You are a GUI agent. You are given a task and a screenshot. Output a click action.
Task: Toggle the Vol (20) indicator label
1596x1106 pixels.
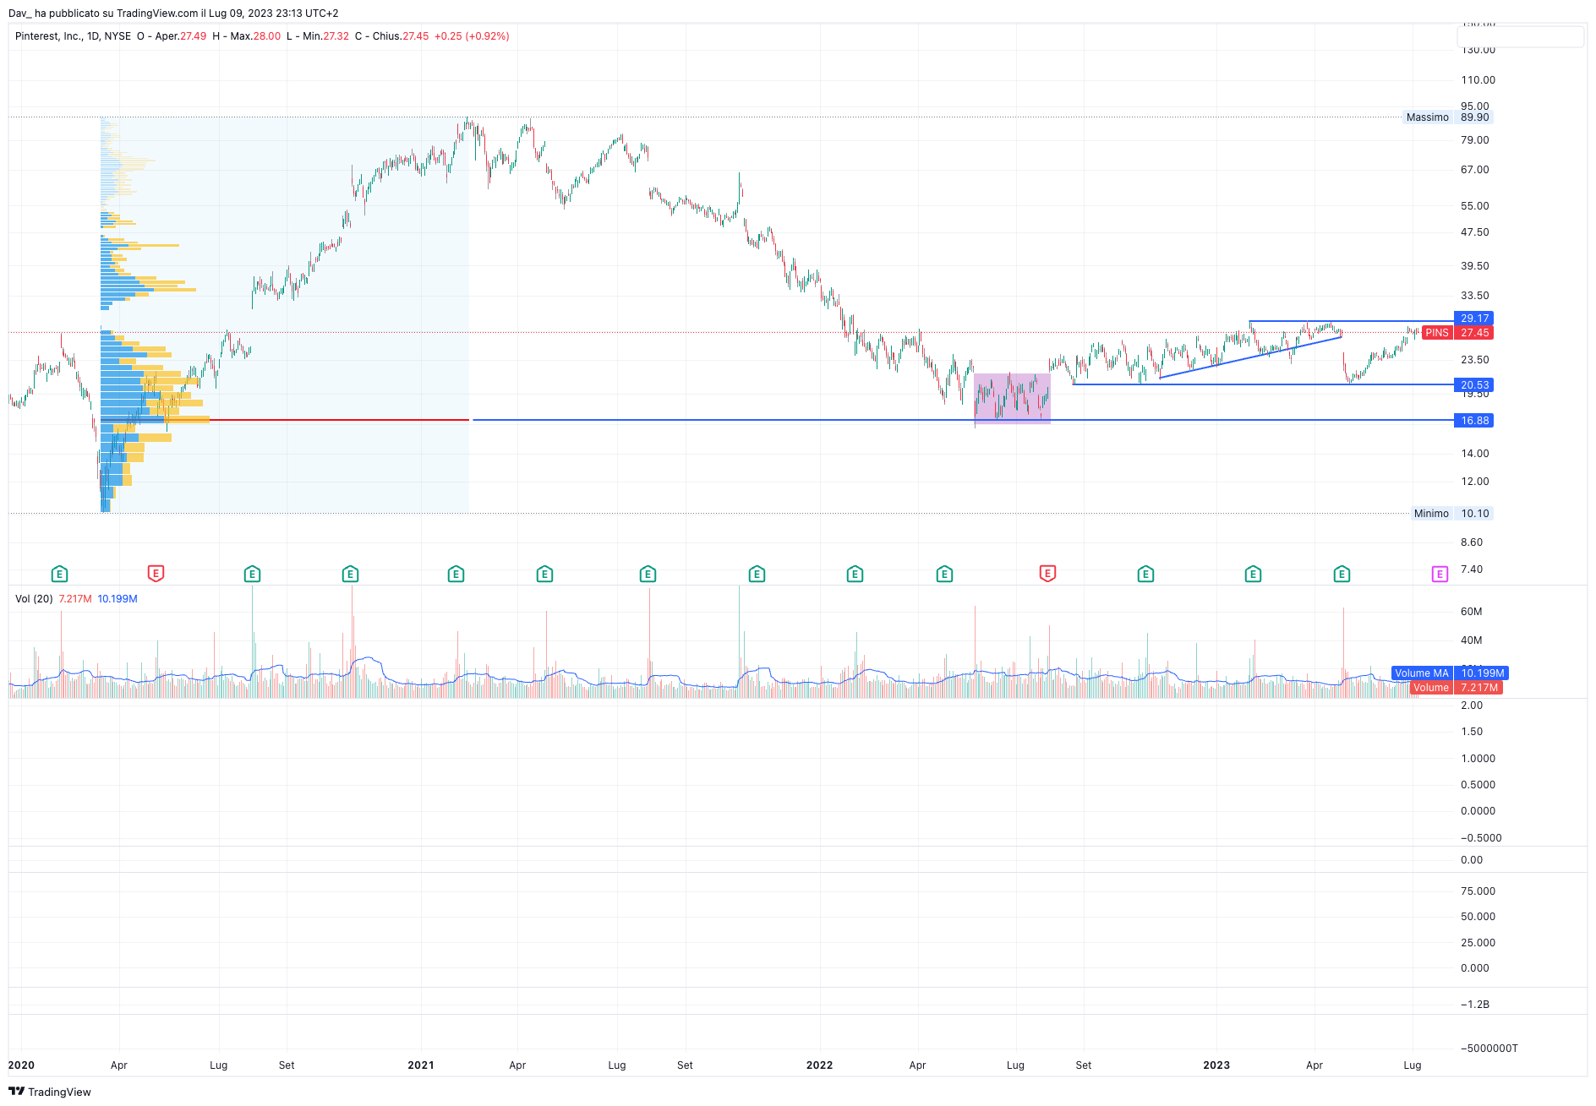[x=34, y=598]
